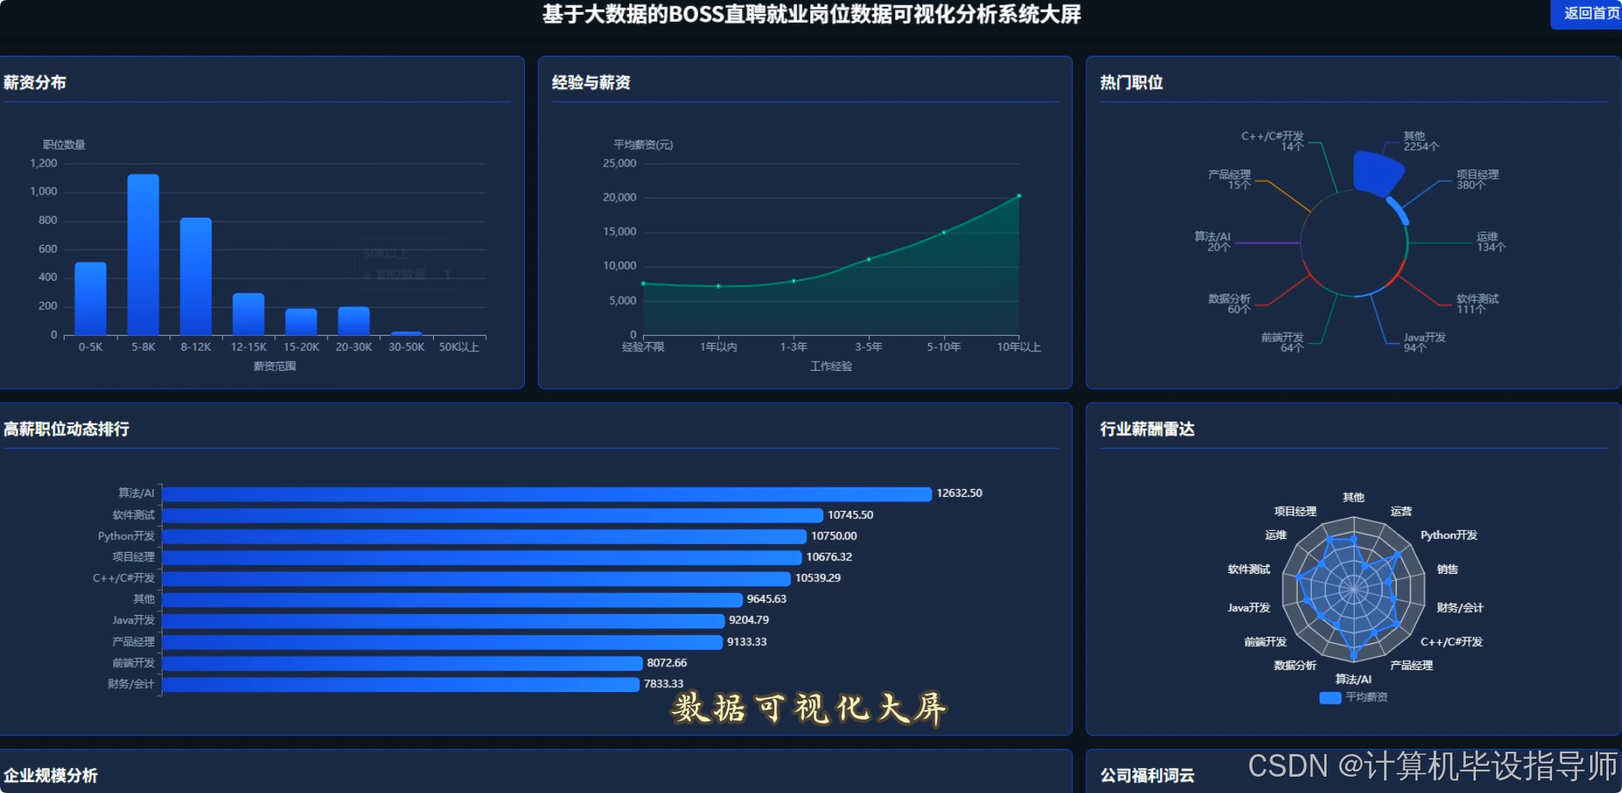Viewport: 1622px width, 793px height.
Task: Click the 运维 134个 pie label
Action: 1491,242
